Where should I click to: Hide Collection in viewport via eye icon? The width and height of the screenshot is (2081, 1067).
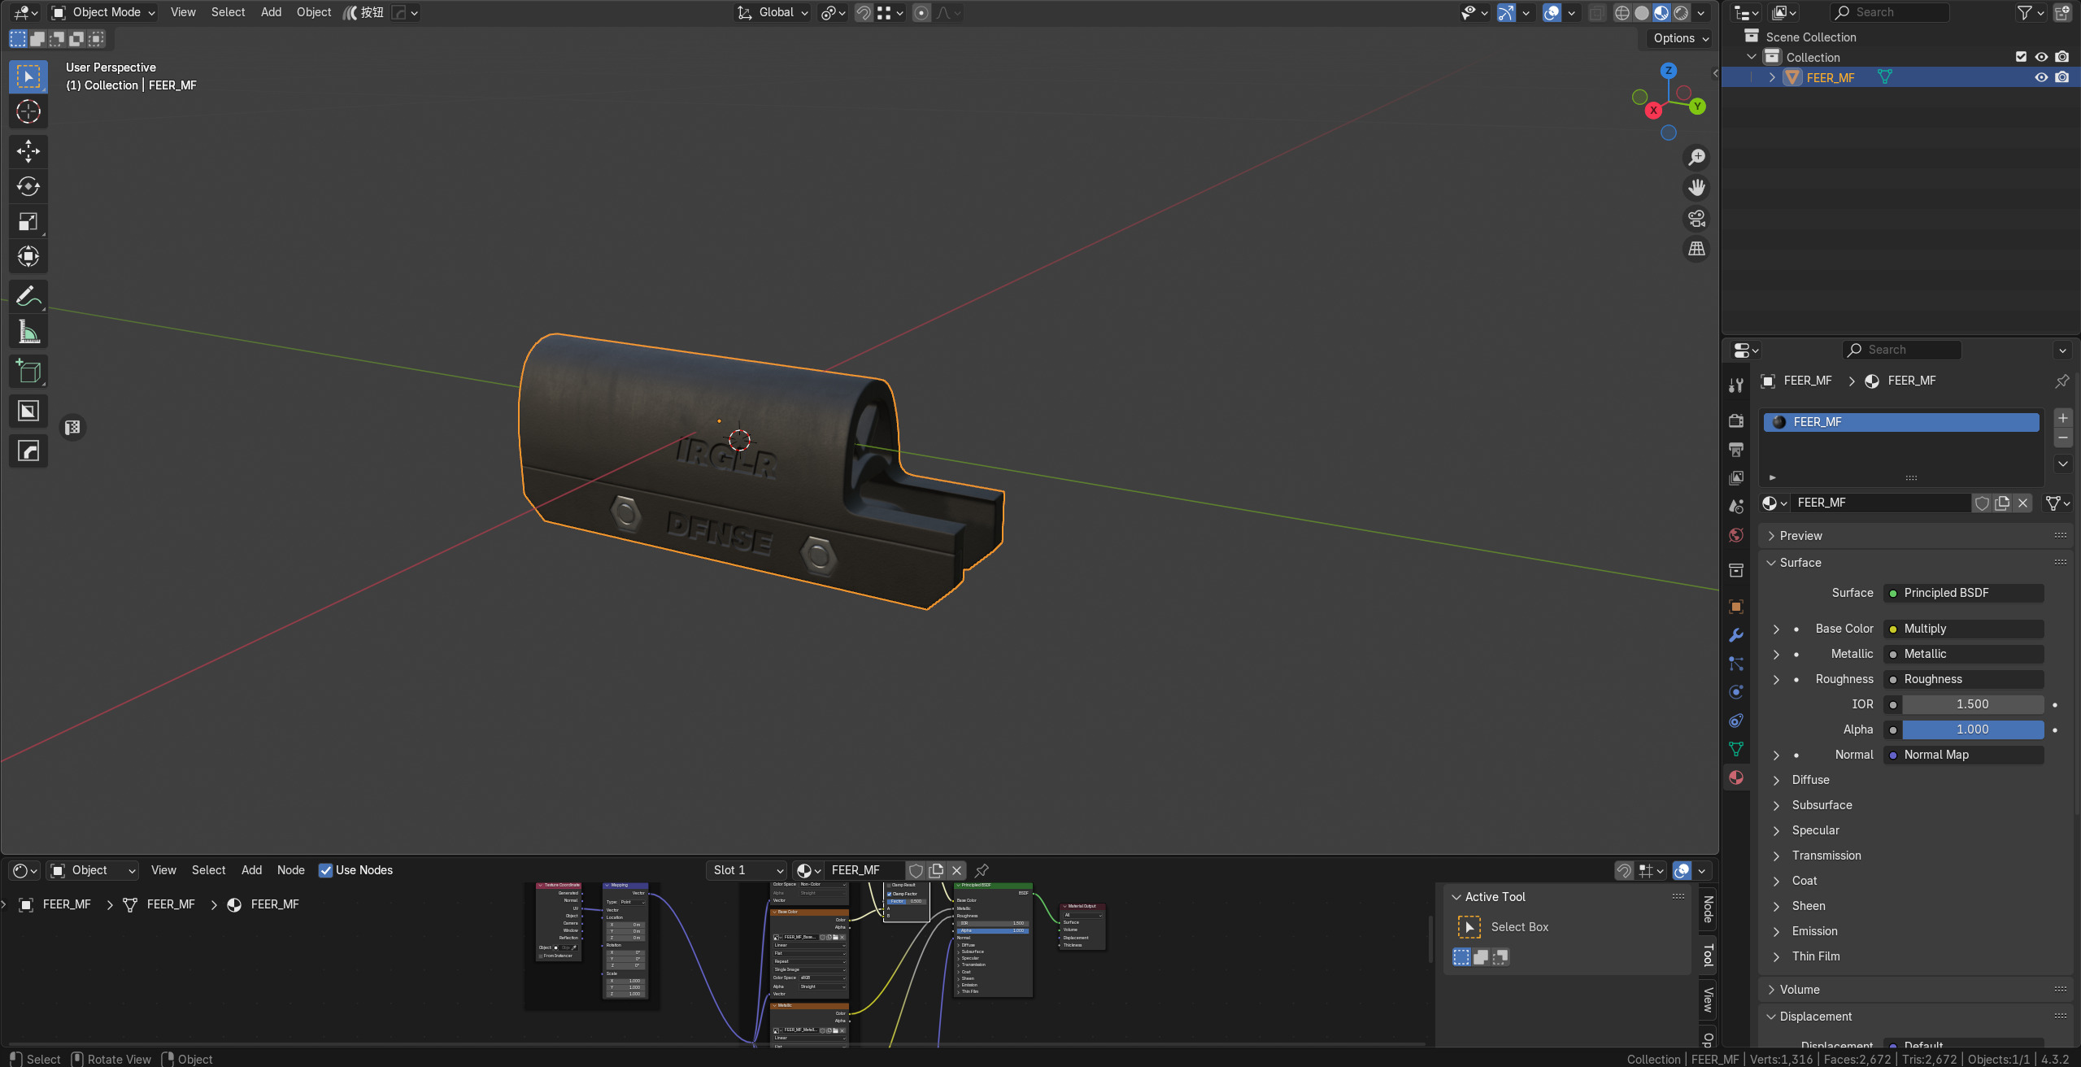coord(2041,57)
